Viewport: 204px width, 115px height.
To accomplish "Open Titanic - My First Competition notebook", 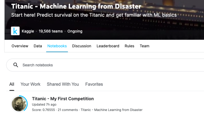I will click(63, 99).
